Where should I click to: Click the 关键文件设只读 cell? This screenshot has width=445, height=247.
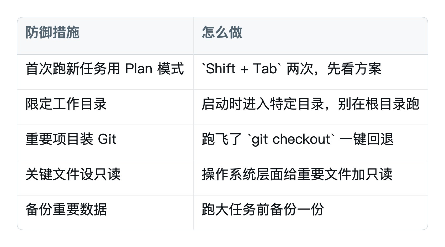[x=105, y=178]
